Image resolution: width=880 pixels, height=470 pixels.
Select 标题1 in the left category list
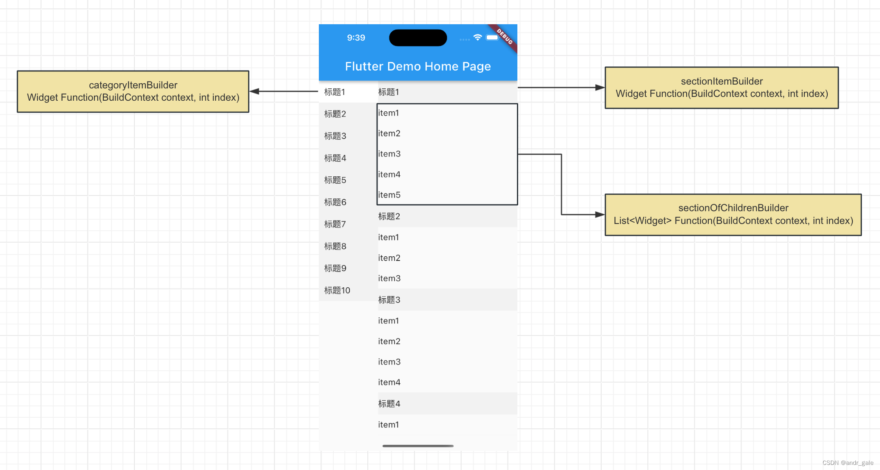coord(335,92)
